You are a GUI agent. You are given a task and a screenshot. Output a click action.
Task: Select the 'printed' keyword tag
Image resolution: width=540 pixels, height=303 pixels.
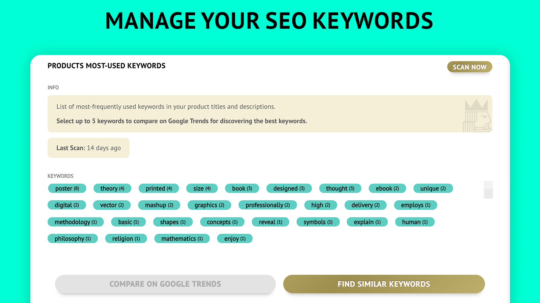159,189
